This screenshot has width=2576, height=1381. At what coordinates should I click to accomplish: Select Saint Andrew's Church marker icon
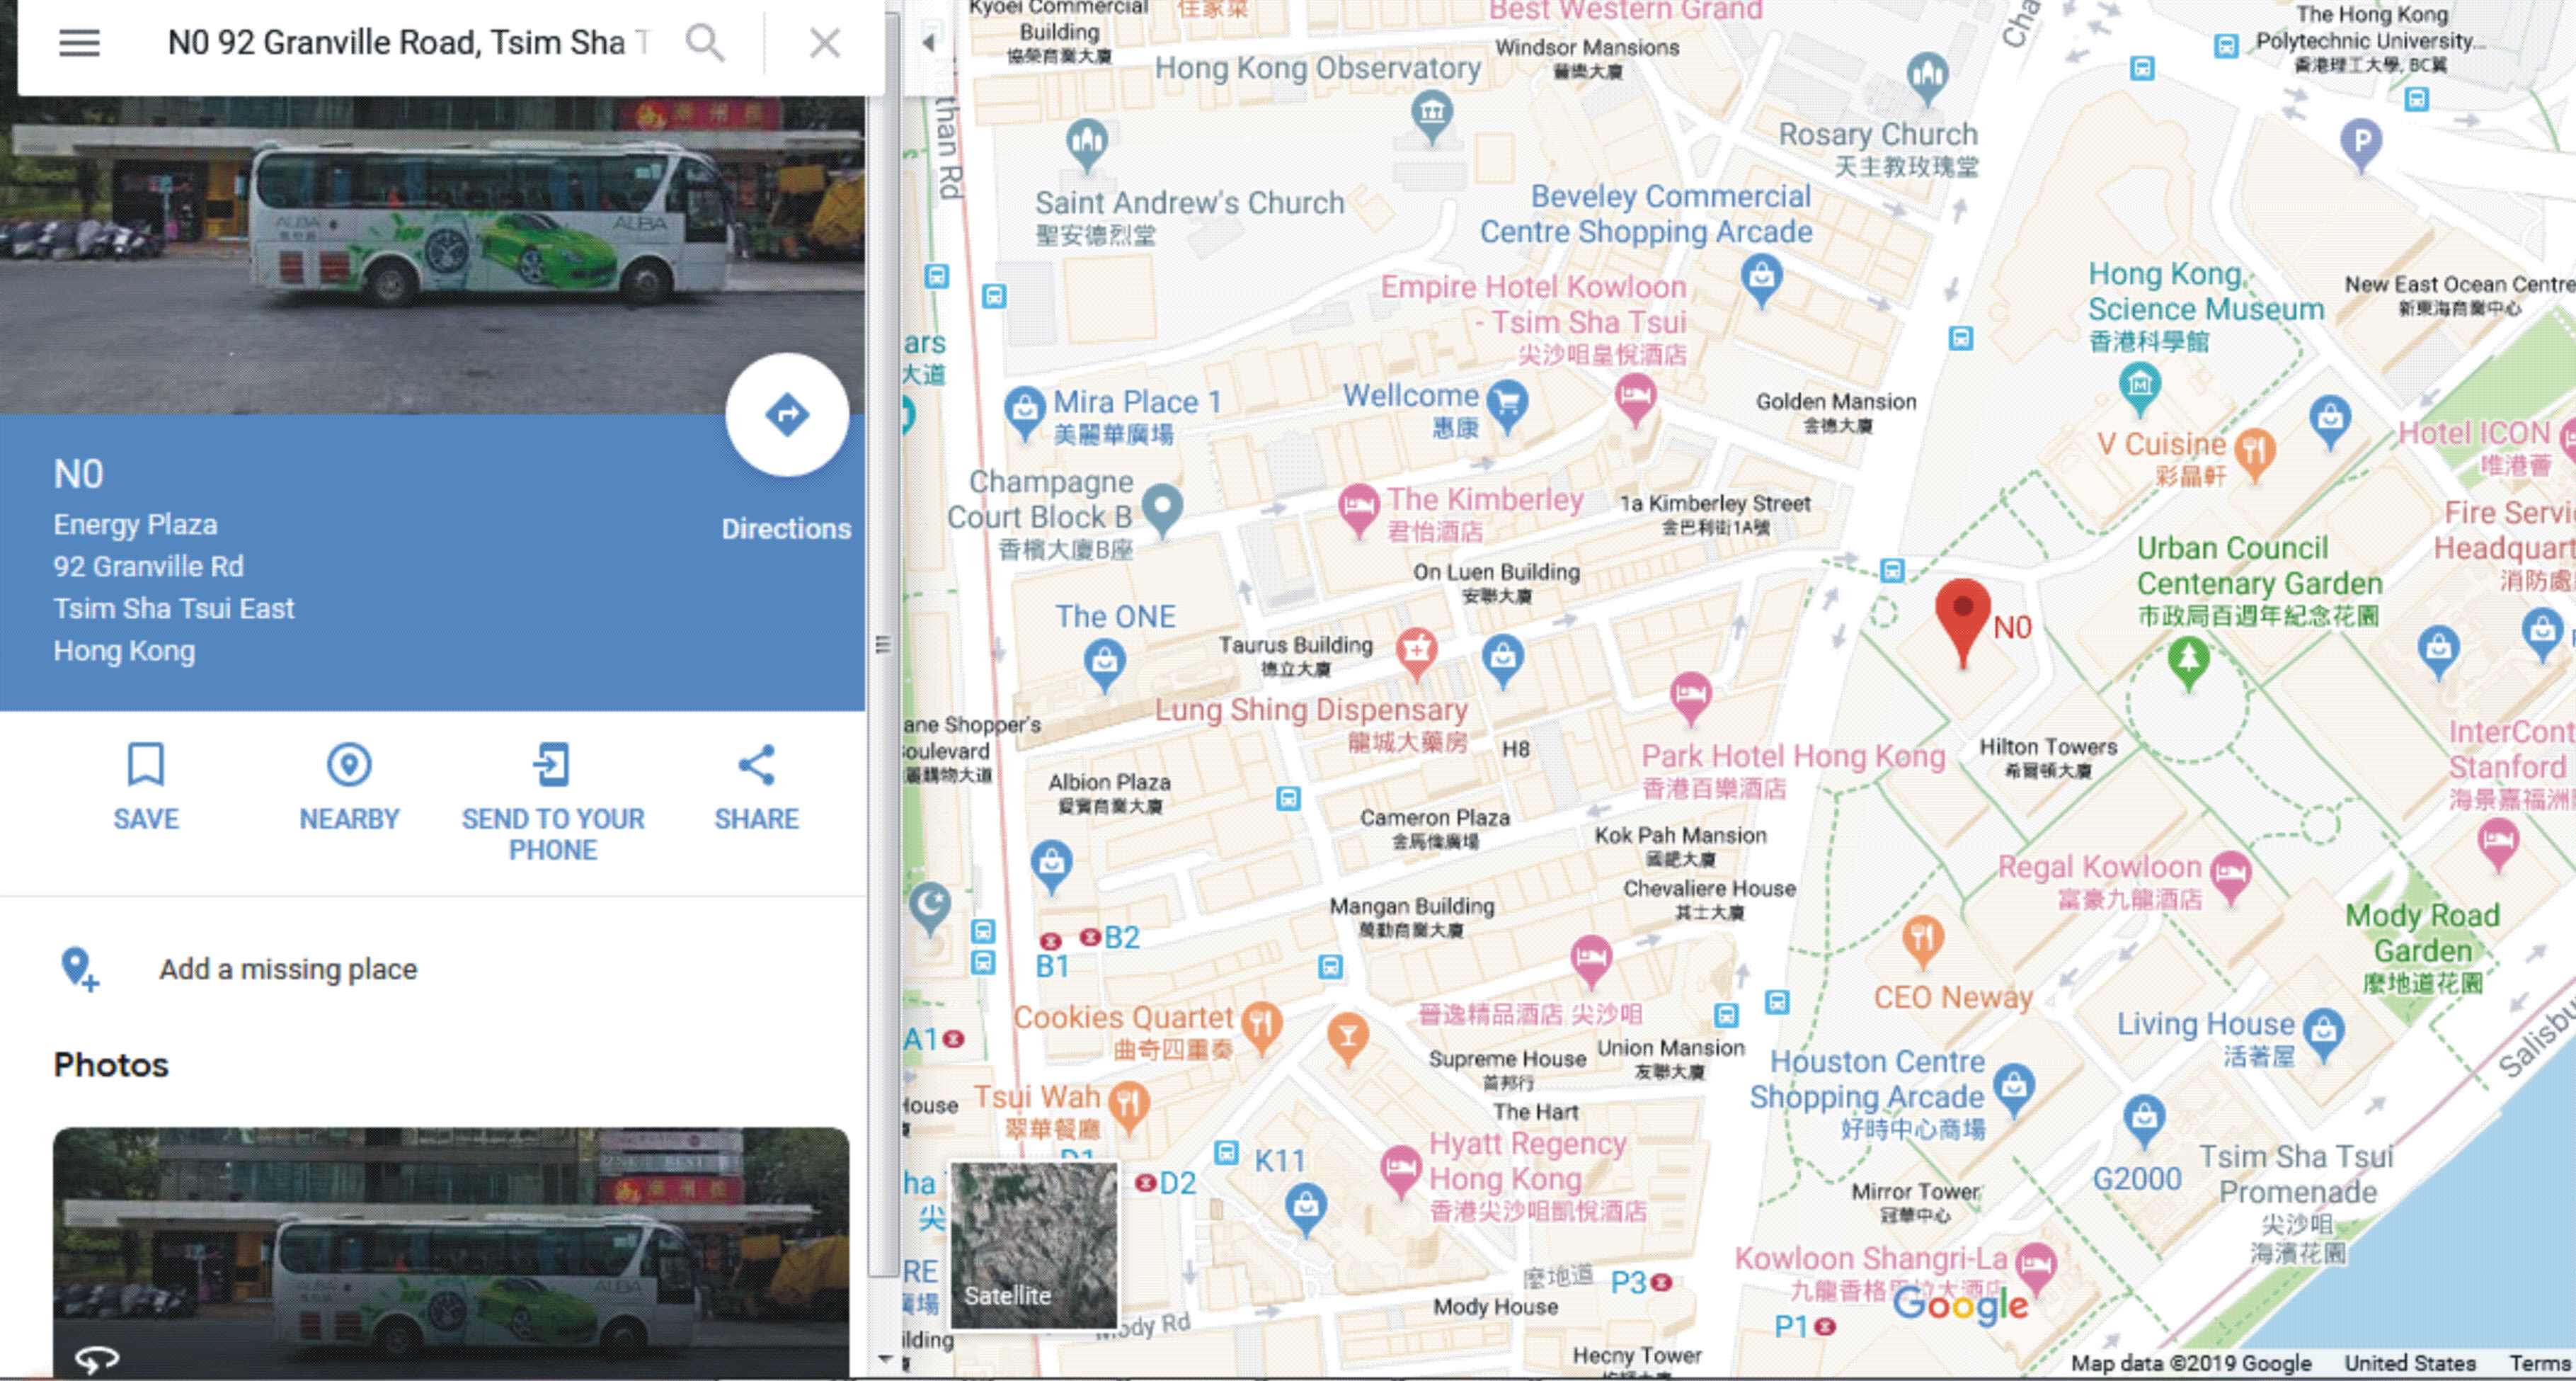[x=1087, y=145]
